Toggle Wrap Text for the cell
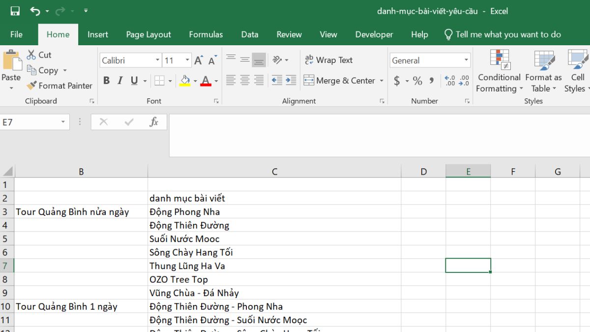This screenshot has height=332, width=590. [x=328, y=60]
